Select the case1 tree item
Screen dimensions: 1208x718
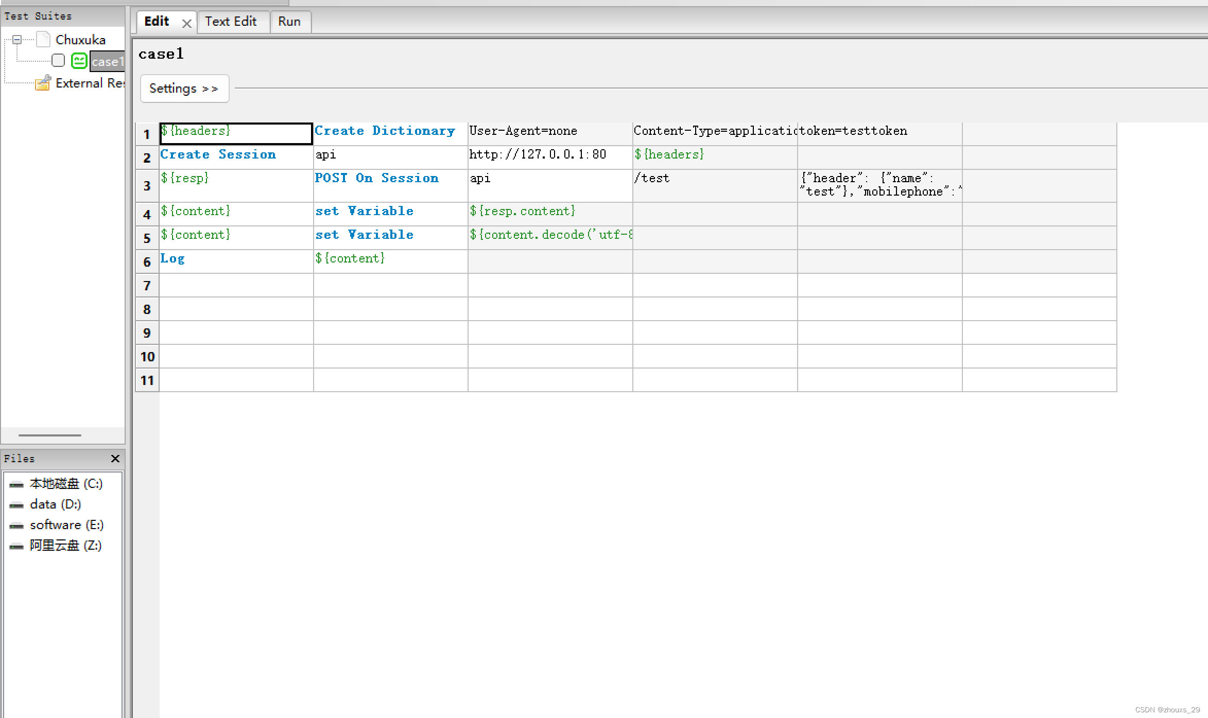[x=107, y=61]
